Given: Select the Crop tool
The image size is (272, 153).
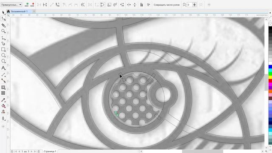Looking at the screenshot, I should point(3,25).
